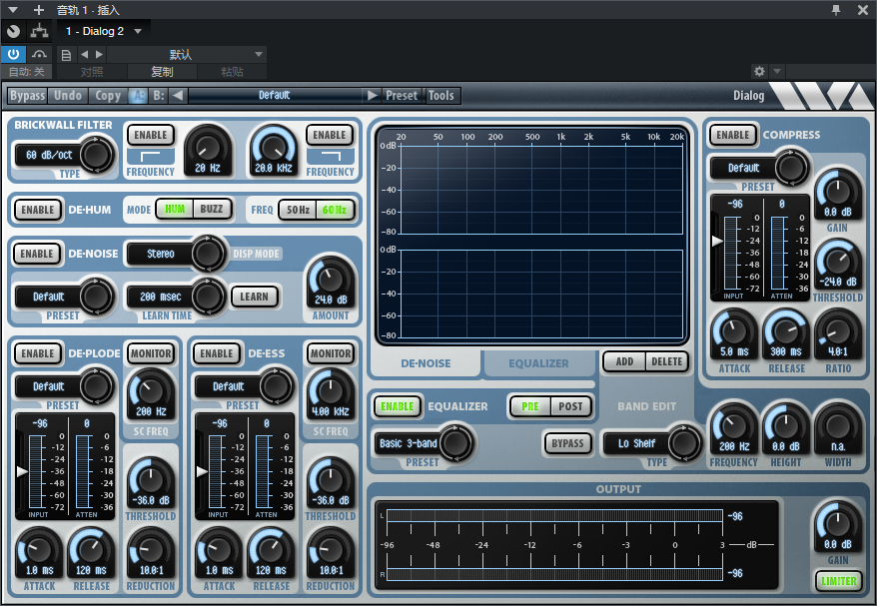Click the LEARN button

(x=255, y=297)
